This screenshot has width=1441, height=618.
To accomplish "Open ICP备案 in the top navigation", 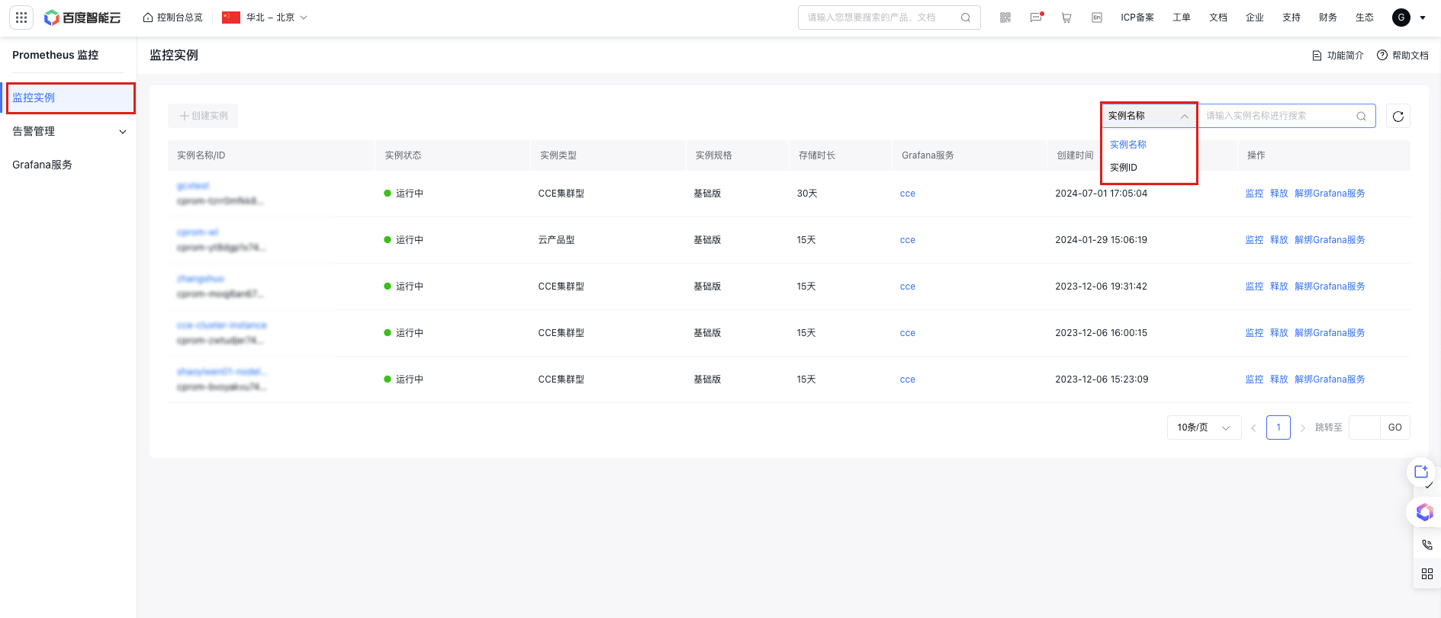I will [x=1137, y=18].
